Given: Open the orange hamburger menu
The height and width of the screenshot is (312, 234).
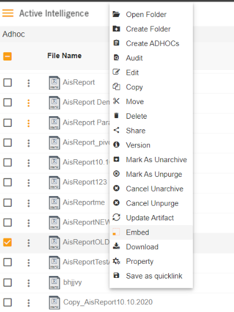Looking at the screenshot, I should [8, 14].
